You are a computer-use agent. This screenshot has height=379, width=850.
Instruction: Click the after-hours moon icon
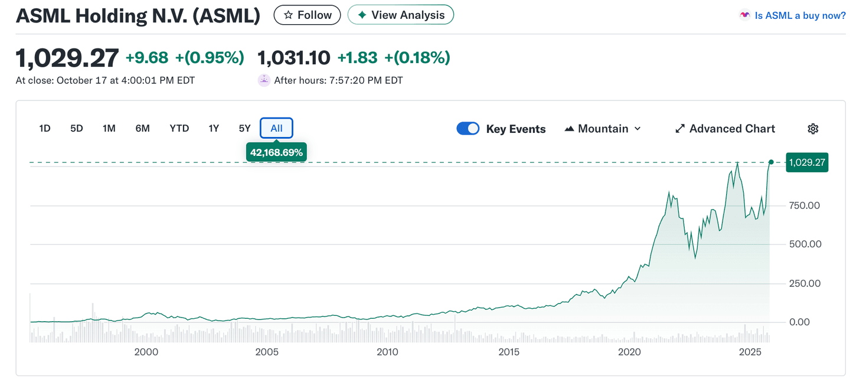[264, 80]
